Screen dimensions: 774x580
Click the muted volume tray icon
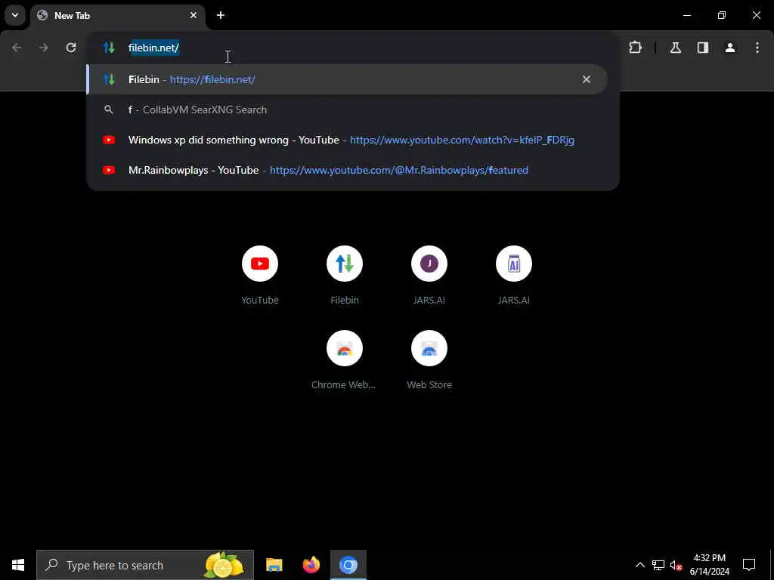[676, 565]
